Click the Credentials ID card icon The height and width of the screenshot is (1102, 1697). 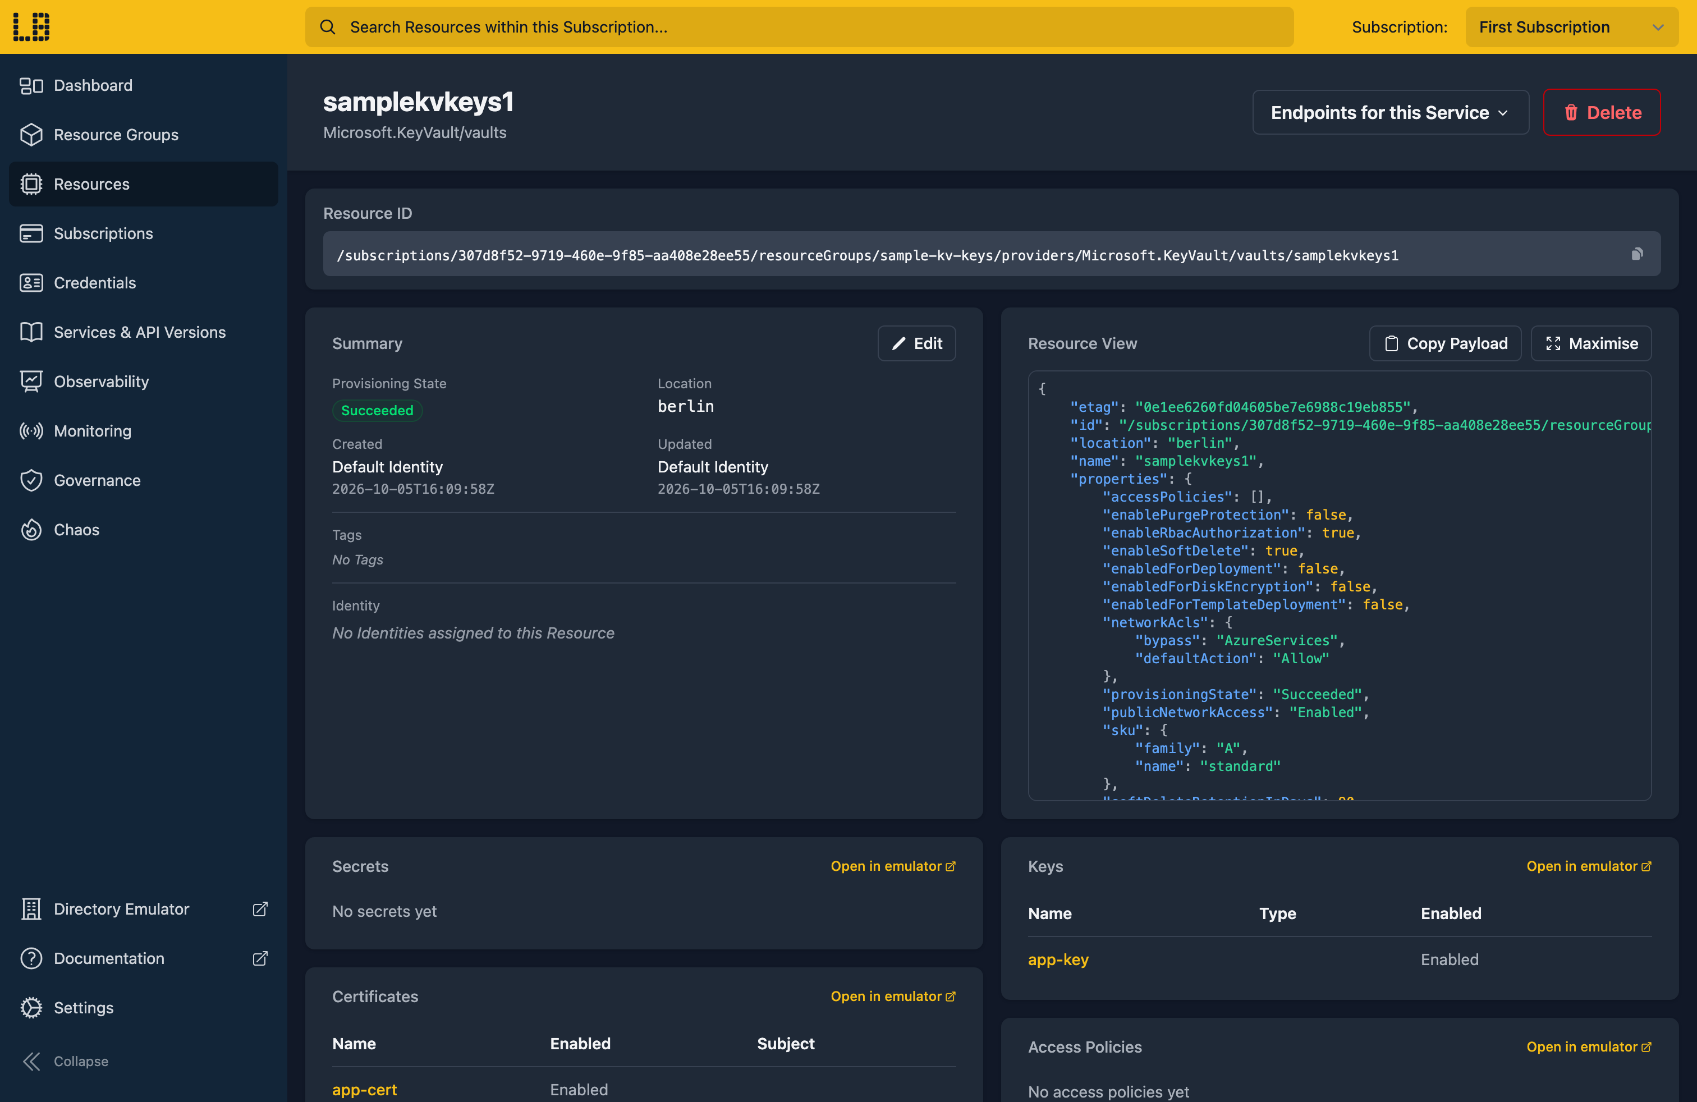pos(31,283)
